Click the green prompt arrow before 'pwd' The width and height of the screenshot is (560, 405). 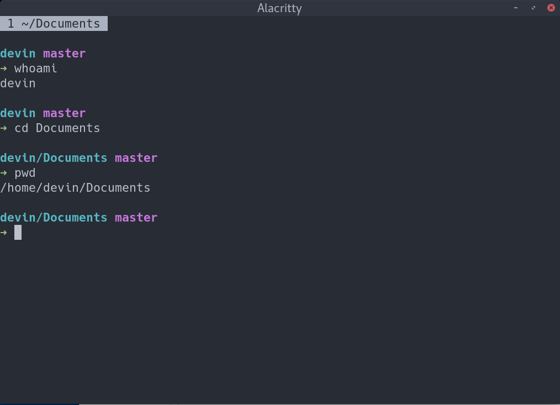[x=3, y=173]
